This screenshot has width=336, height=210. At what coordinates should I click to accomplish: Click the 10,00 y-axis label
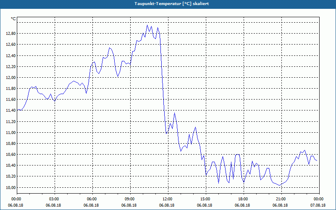pyautogui.click(x=11, y=187)
